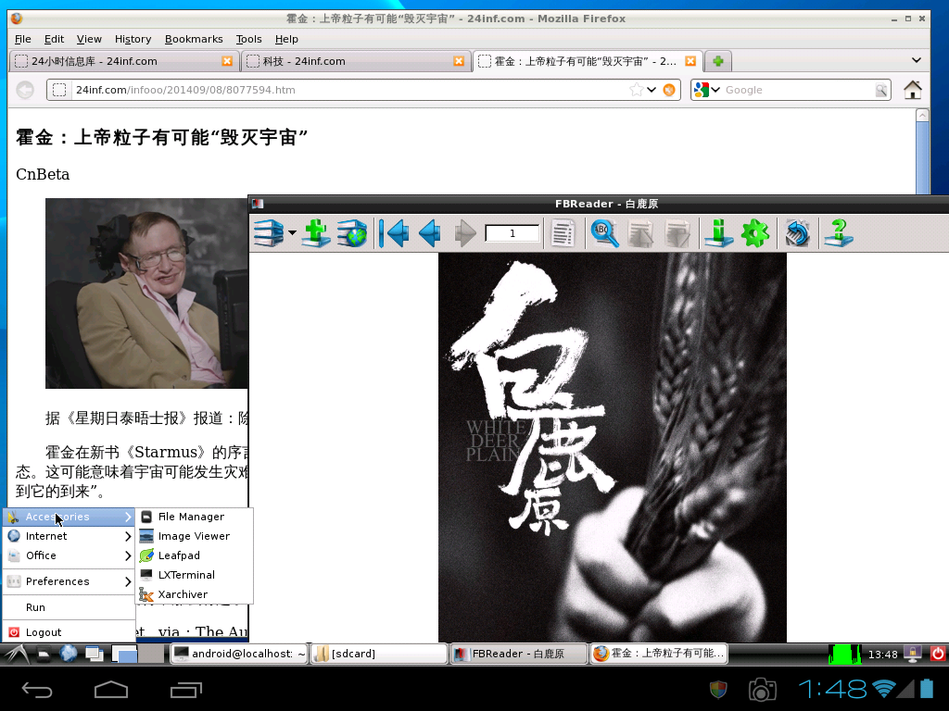Click the Firefox vertical scrollbar
949x711 pixels.
(x=922, y=151)
